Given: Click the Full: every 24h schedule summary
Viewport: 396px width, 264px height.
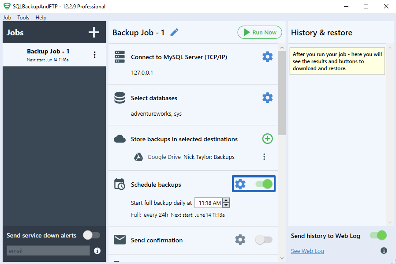Looking at the screenshot, I should pyautogui.click(x=149, y=215).
